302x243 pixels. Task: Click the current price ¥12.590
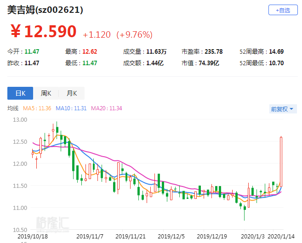[44, 31]
